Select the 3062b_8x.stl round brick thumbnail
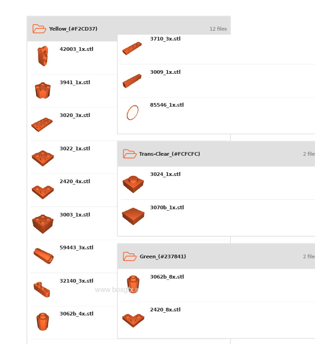The width and height of the screenshot is (315, 360). tap(133, 284)
